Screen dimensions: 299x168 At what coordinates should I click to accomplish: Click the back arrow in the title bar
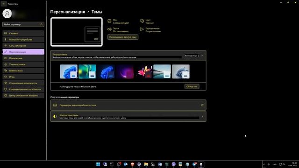pyautogui.click(x=4, y=4)
